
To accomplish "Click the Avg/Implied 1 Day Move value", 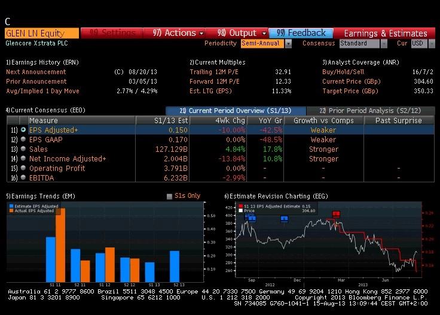I will pos(137,91).
